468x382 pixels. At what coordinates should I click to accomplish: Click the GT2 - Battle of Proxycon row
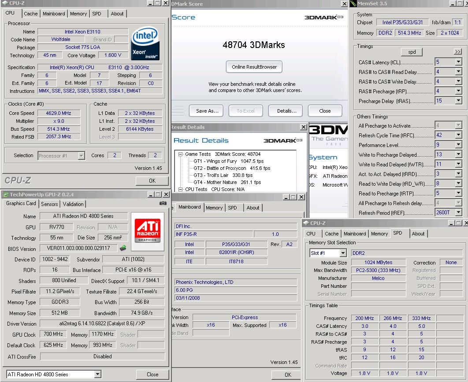tap(232, 168)
